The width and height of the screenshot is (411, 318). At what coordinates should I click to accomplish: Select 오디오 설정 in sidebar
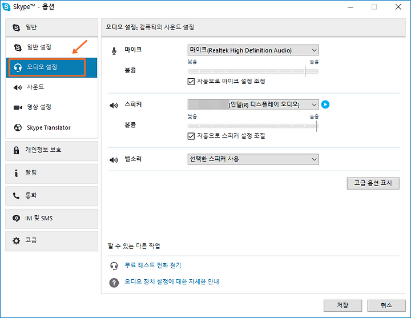pyautogui.click(x=51, y=67)
